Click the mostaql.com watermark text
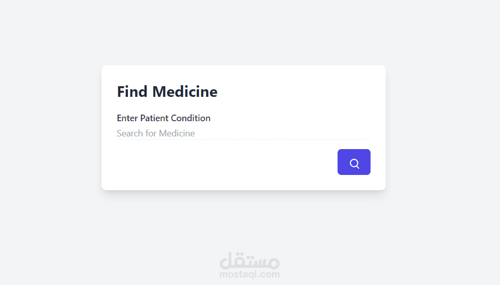 (x=249, y=274)
